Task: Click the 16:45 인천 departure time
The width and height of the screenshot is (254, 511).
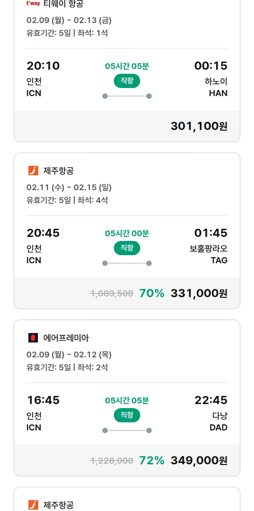Action: (x=43, y=400)
